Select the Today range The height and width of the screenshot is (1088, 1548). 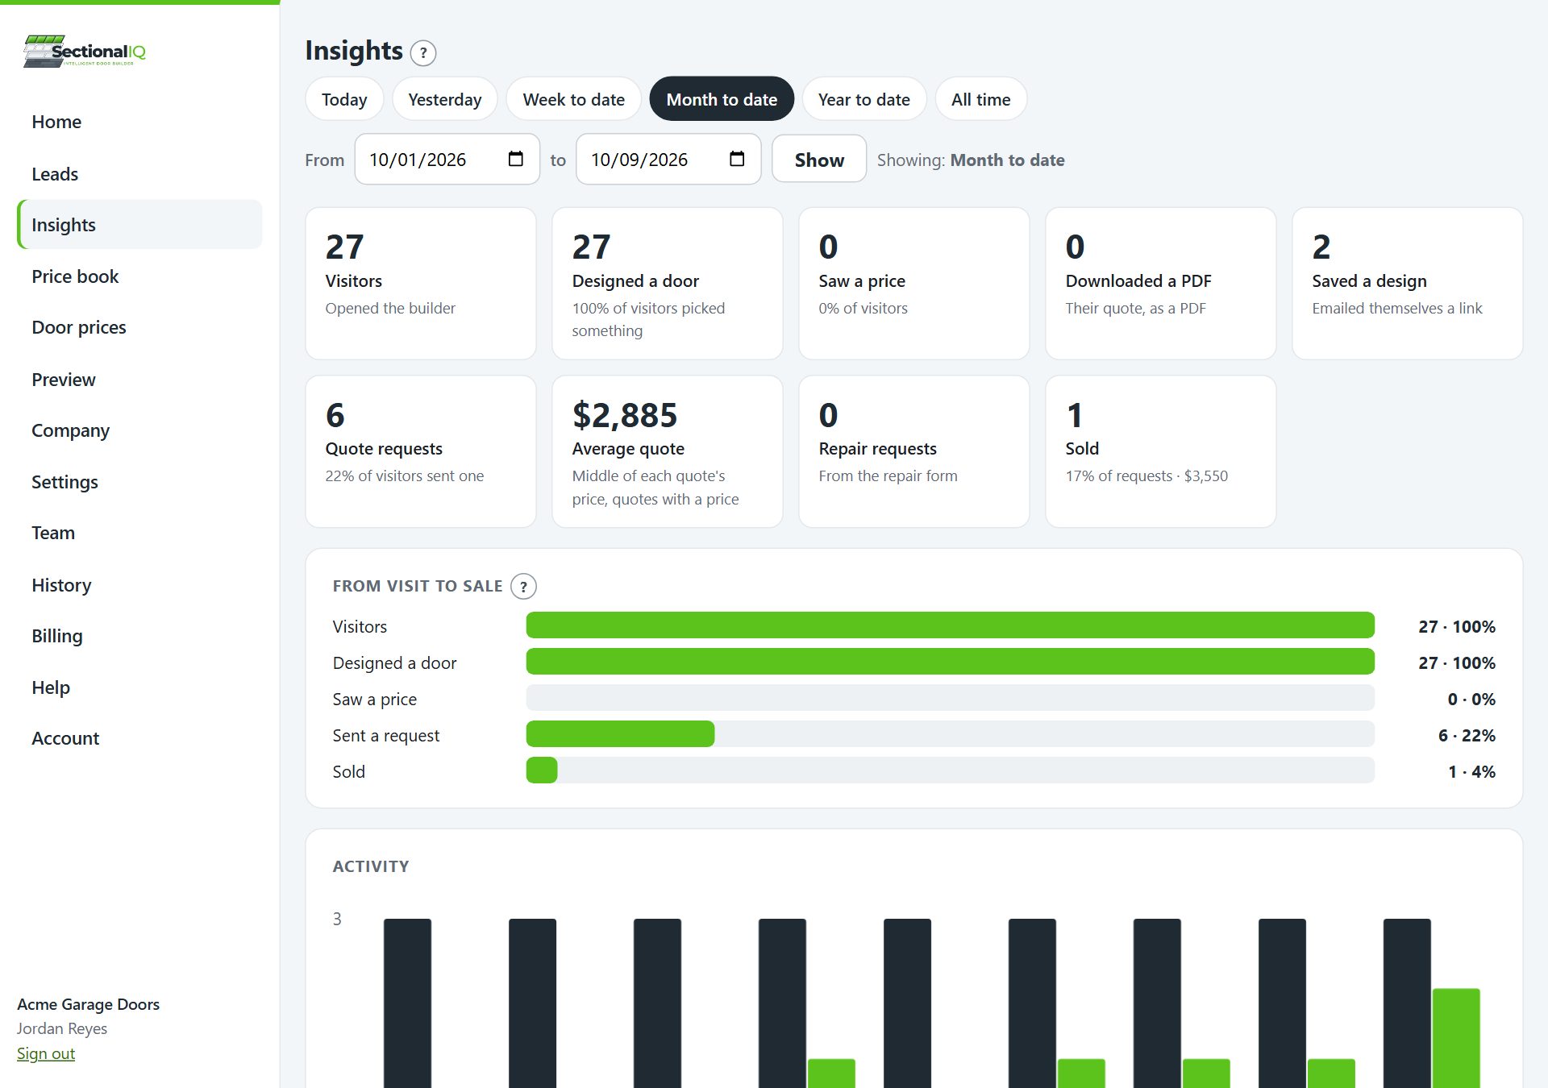coord(344,99)
